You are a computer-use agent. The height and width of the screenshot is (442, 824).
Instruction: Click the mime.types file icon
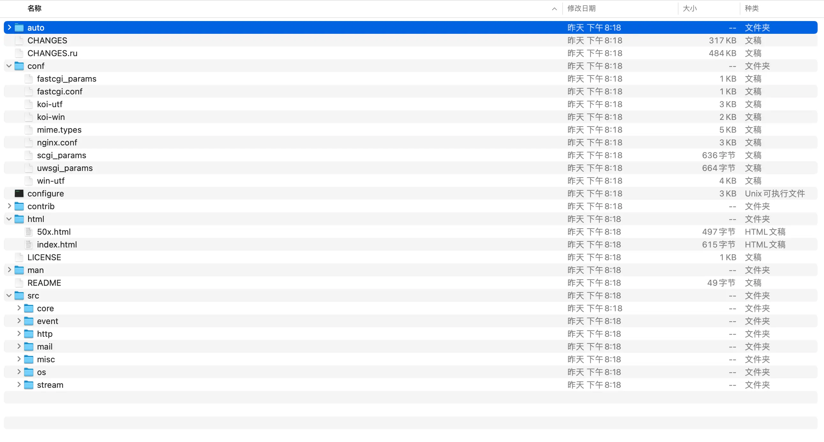coord(29,130)
